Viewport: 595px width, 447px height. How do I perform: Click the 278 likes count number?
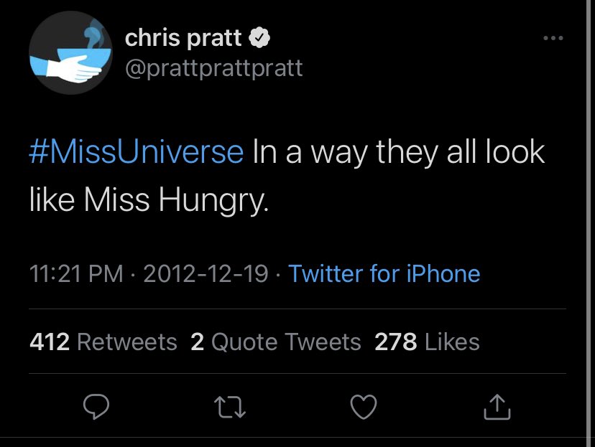(x=395, y=342)
